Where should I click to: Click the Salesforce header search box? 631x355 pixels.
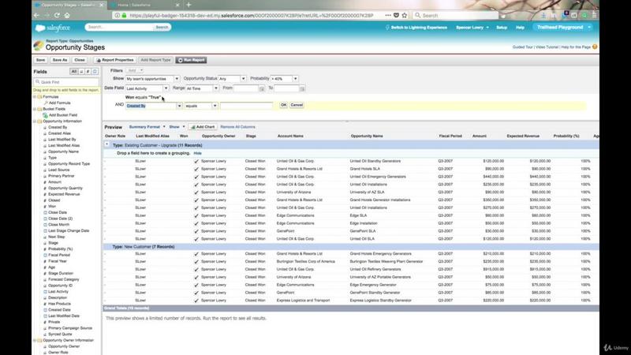tap(119, 27)
